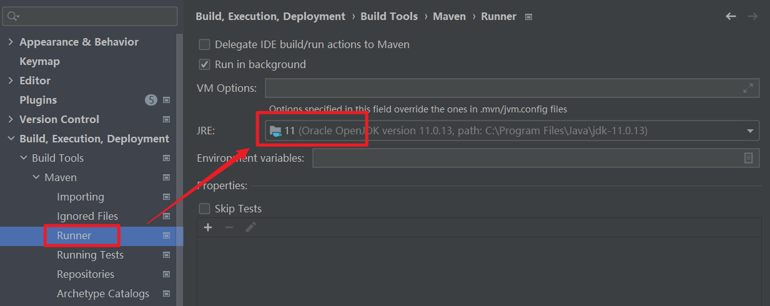Viewport: 770px width, 306px height.
Task: Click Maven in the breadcrumb path
Action: (449, 16)
